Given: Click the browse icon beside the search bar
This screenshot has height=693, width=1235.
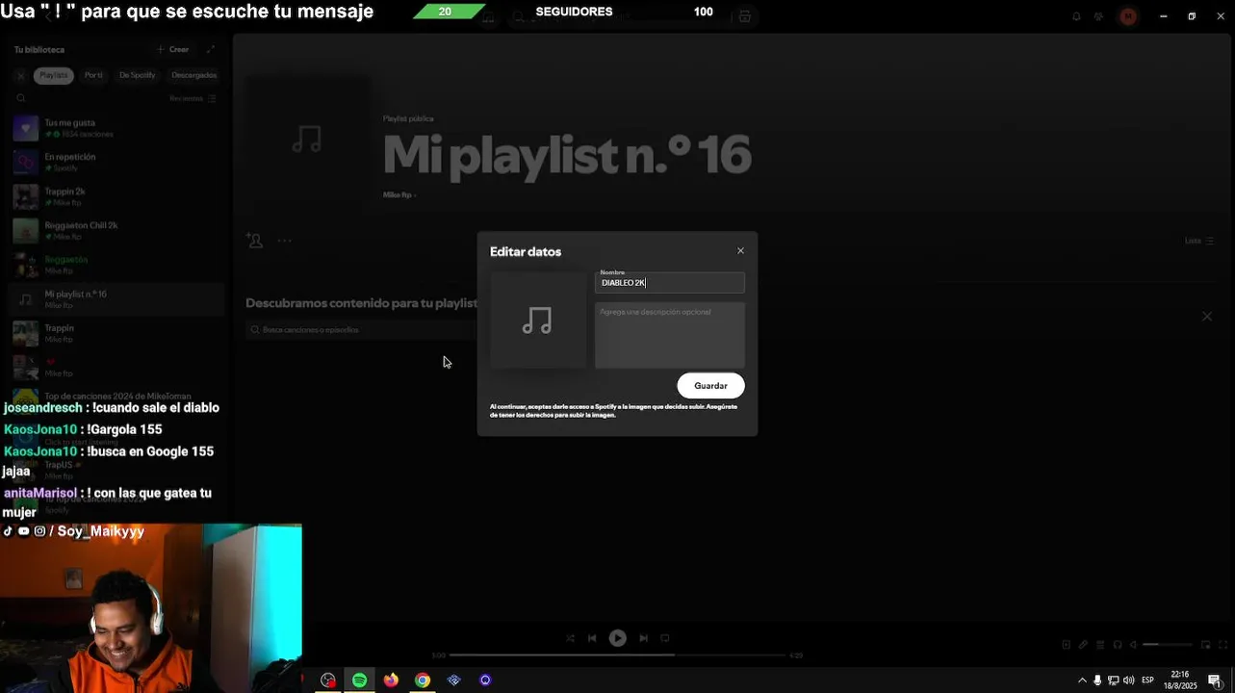Looking at the screenshot, I should (745, 17).
